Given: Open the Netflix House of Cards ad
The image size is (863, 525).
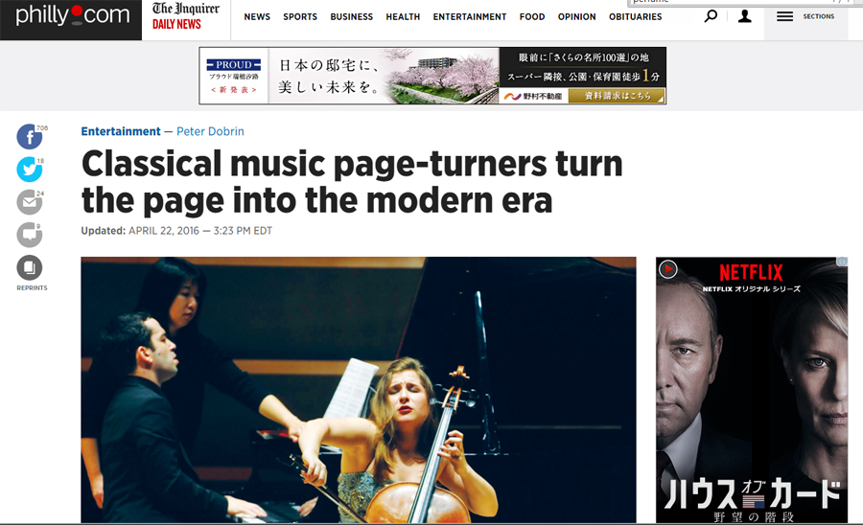Looking at the screenshot, I should pos(751,390).
